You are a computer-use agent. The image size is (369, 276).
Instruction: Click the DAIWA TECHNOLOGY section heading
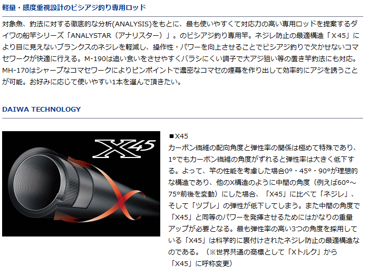(x=42, y=110)
